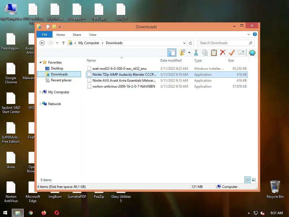Click the quick access properties icon in title bar
289x217 pixels.
point(48,27)
